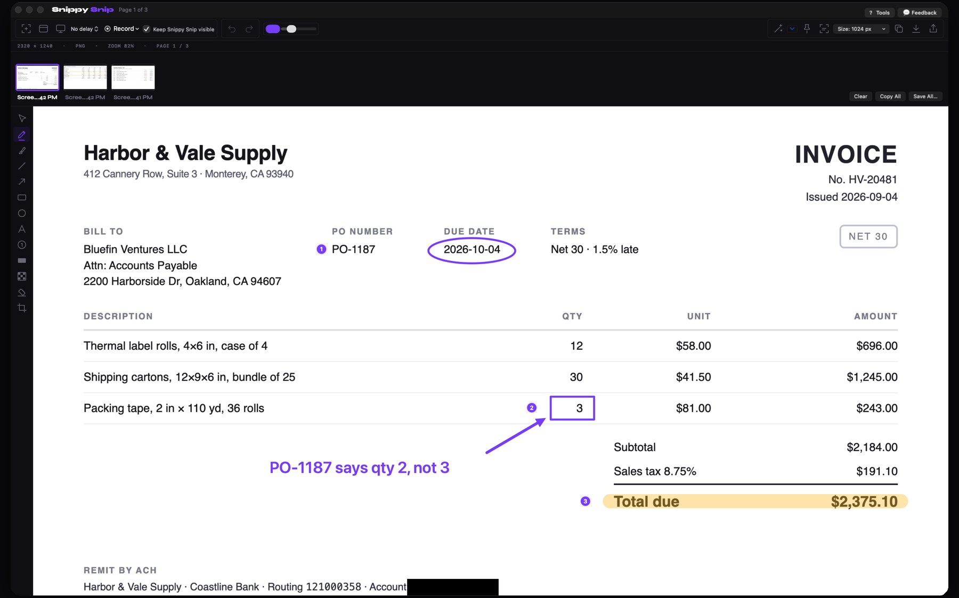
Task: Open the No delay timer dropdown
Action: 85,29
